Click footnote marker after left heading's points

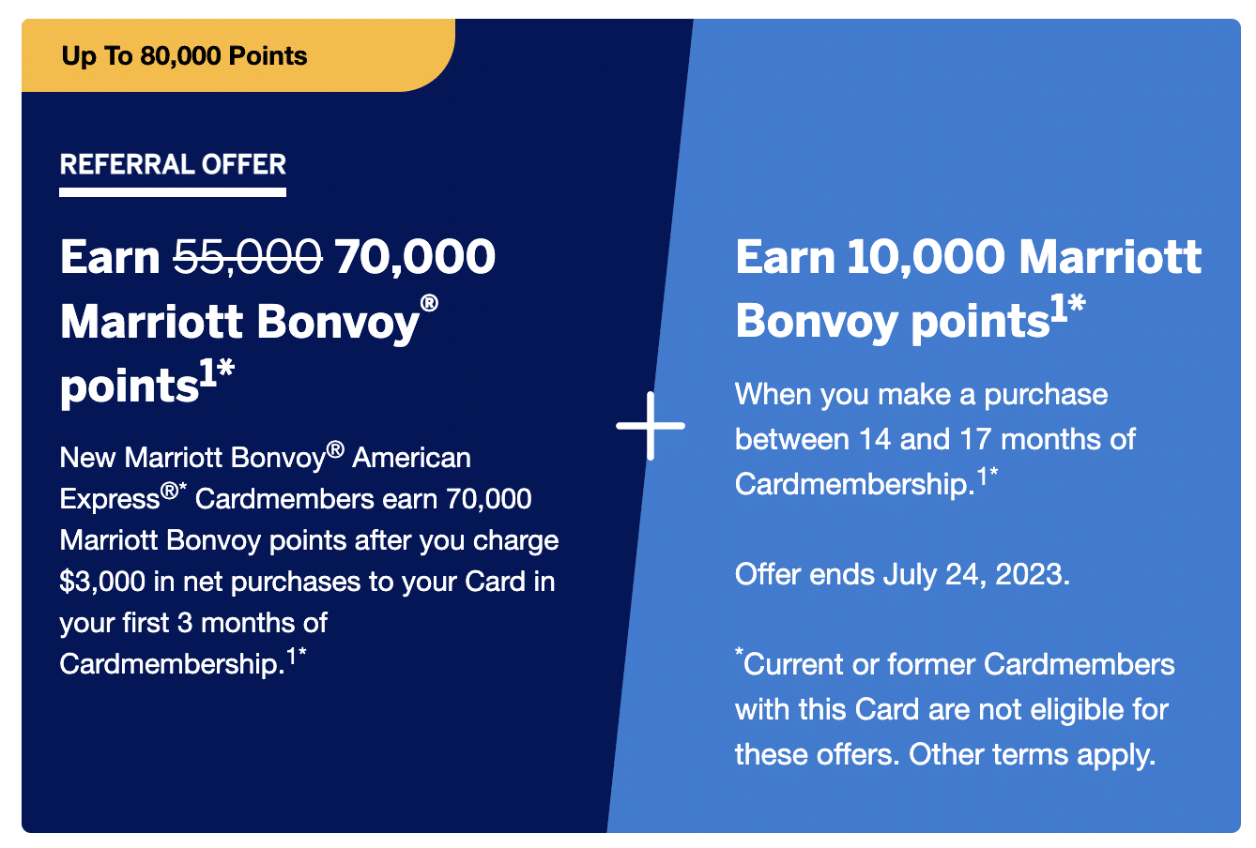(218, 375)
